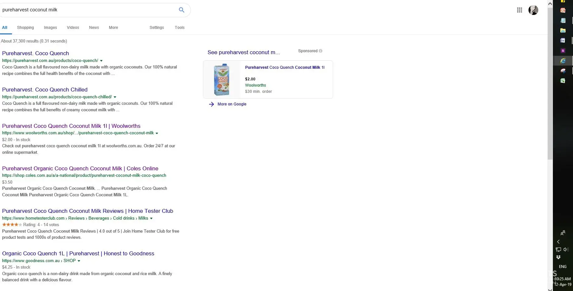This screenshot has width=573, height=291.
Task: Click the See pureharvest coconut m... heading
Action: [243, 52]
